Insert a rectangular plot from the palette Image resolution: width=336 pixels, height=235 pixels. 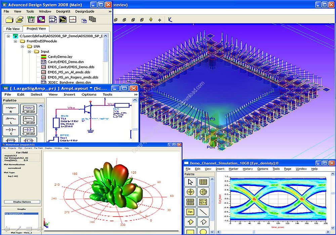(203, 182)
